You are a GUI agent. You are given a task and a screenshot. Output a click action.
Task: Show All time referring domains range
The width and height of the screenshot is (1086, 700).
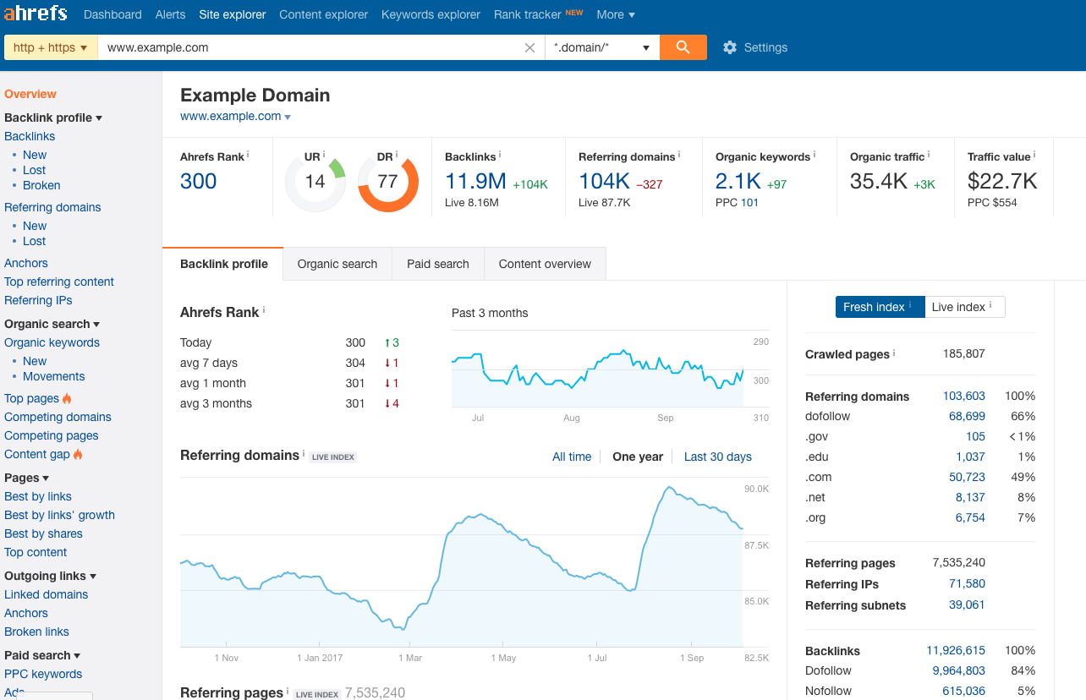pos(572,457)
